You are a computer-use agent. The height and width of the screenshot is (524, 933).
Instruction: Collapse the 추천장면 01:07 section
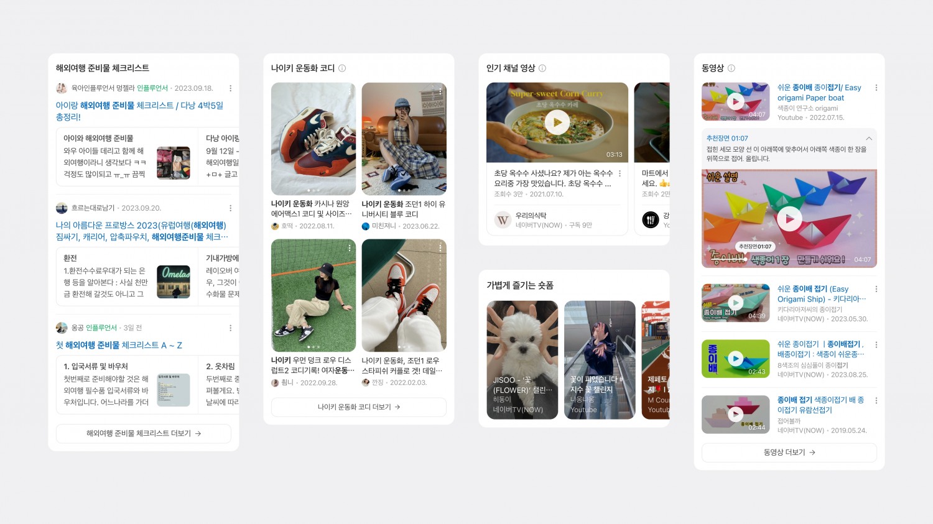pyautogui.click(x=869, y=139)
